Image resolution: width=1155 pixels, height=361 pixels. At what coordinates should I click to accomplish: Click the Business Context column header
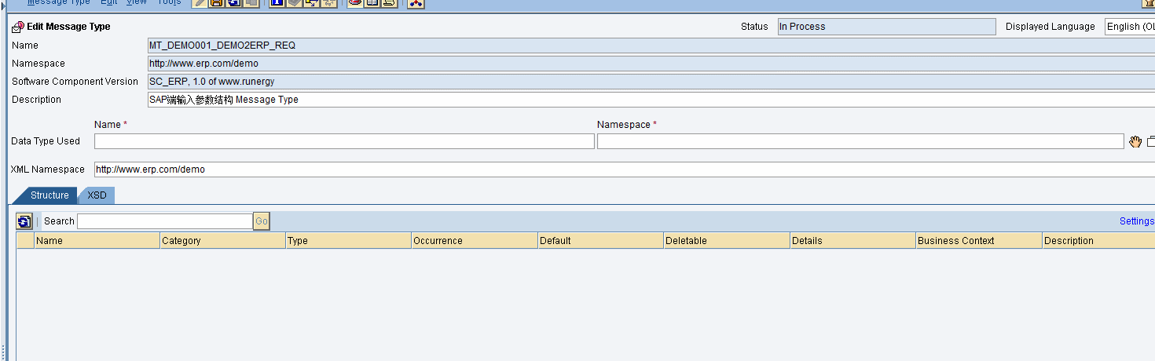[x=979, y=241]
